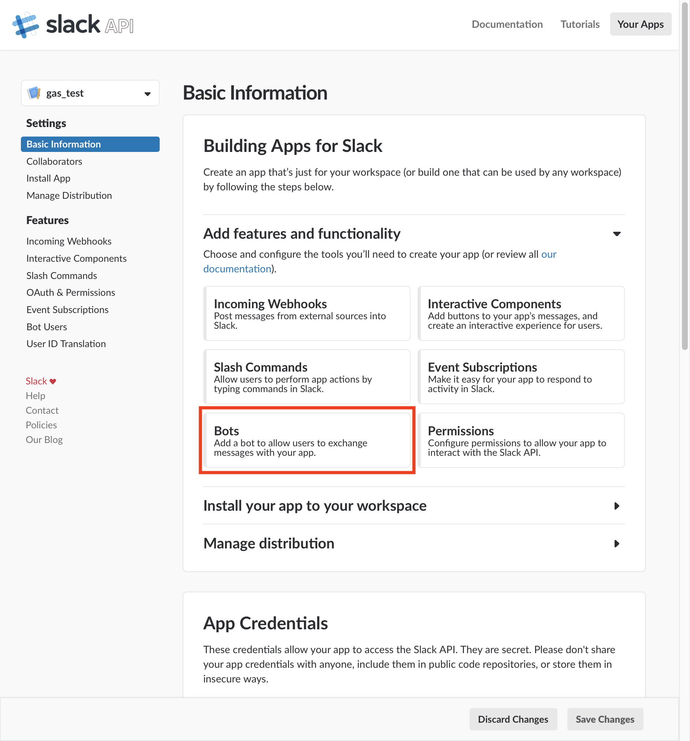Click the heart icon next to Slack
This screenshot has height=741, width=690.
(x=53, y=381)
